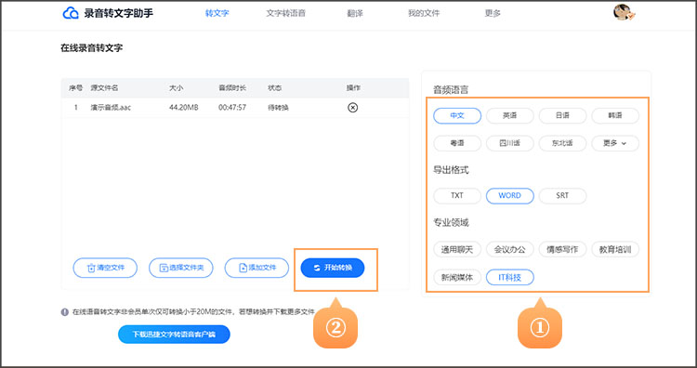This screenshot has height=368, width=697.
Task: Select 中文 audio language
Action: click(457, 115)
